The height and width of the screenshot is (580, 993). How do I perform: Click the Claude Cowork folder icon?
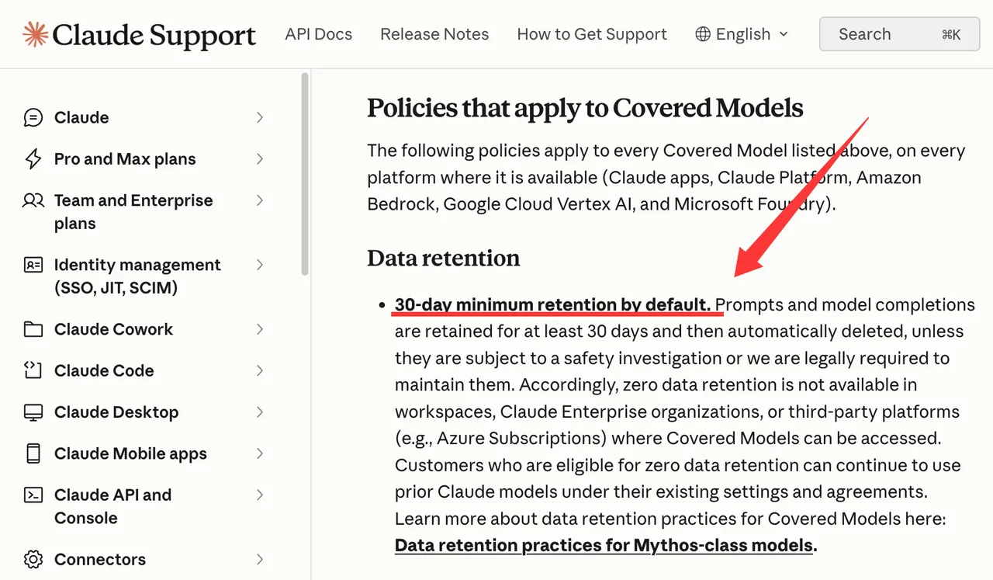tap(33, 329)
